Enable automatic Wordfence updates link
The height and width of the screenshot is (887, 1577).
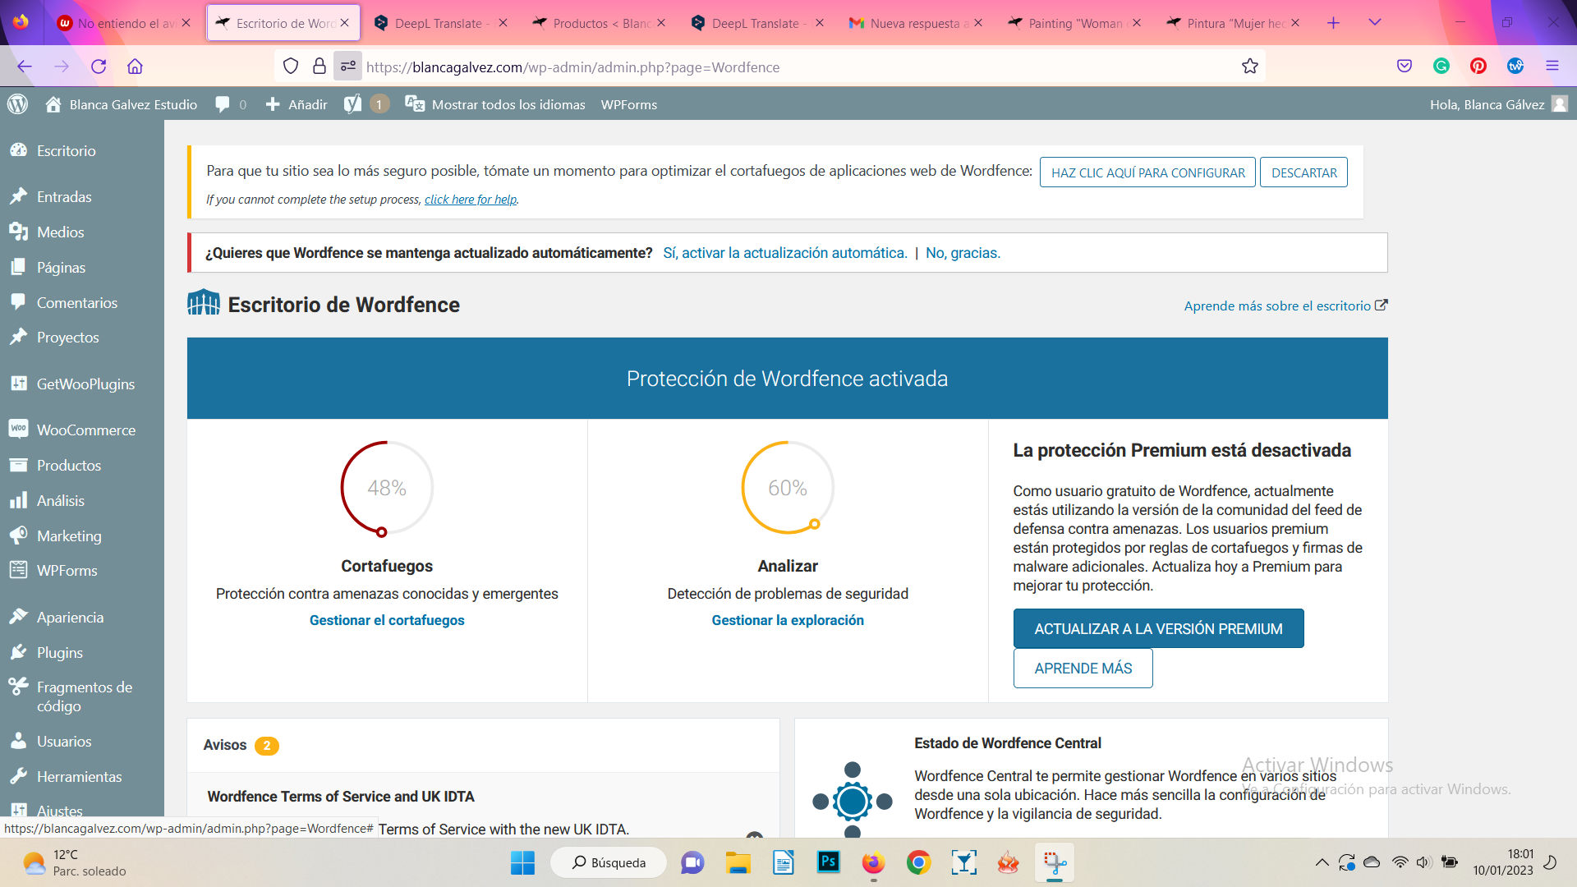click(785, 253)
